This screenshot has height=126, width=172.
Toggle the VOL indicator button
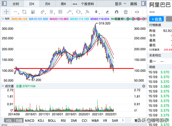[9, 120]
